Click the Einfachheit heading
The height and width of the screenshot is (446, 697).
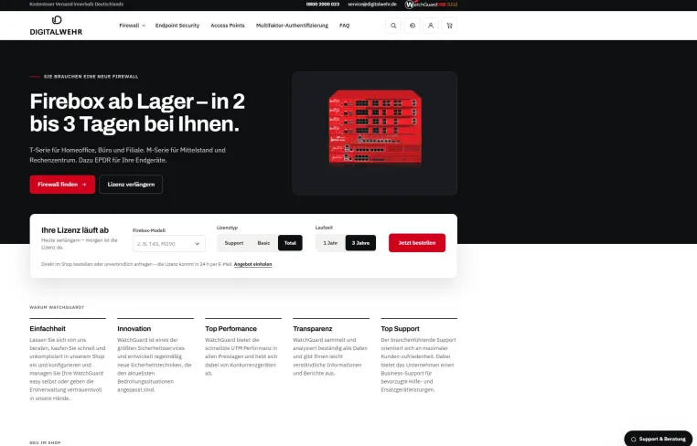click(x=48, y=329)
